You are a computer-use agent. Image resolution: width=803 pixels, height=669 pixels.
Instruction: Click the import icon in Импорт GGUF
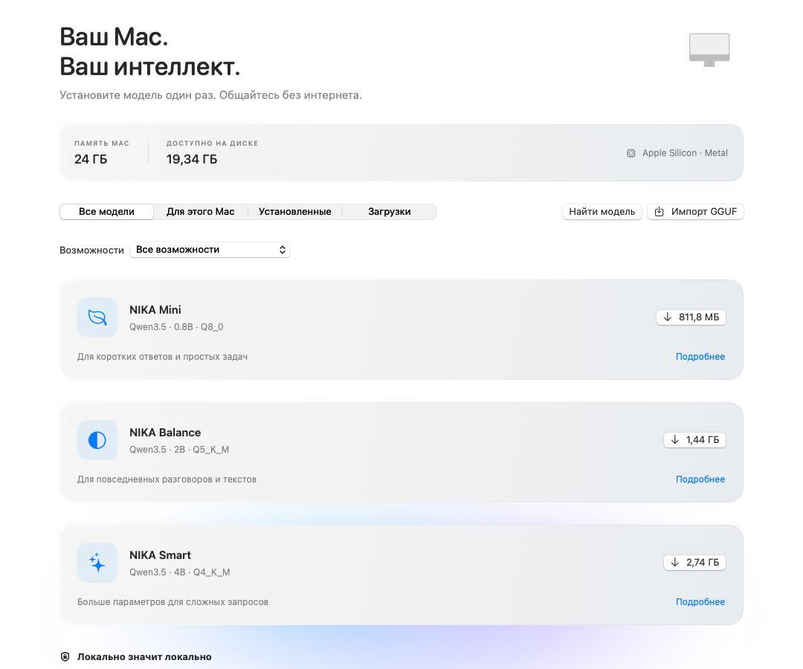[659, 212]
